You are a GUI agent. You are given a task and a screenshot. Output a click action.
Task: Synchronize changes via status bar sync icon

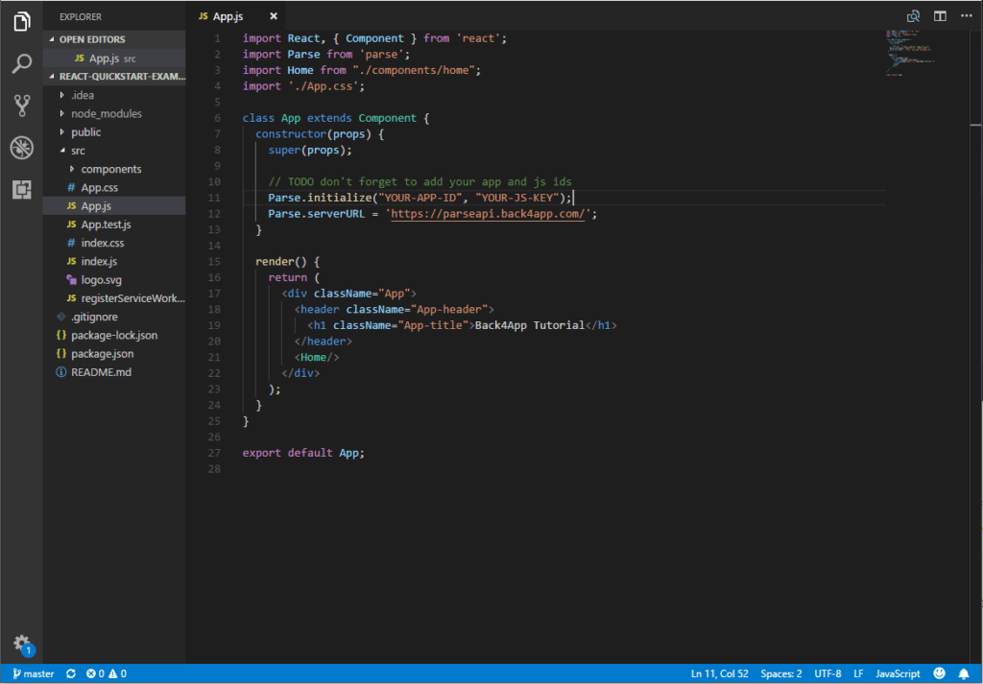(71, 674)
